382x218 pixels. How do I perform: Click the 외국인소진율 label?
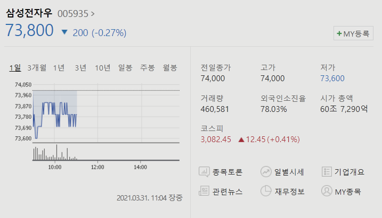click(x=283, y=99)
